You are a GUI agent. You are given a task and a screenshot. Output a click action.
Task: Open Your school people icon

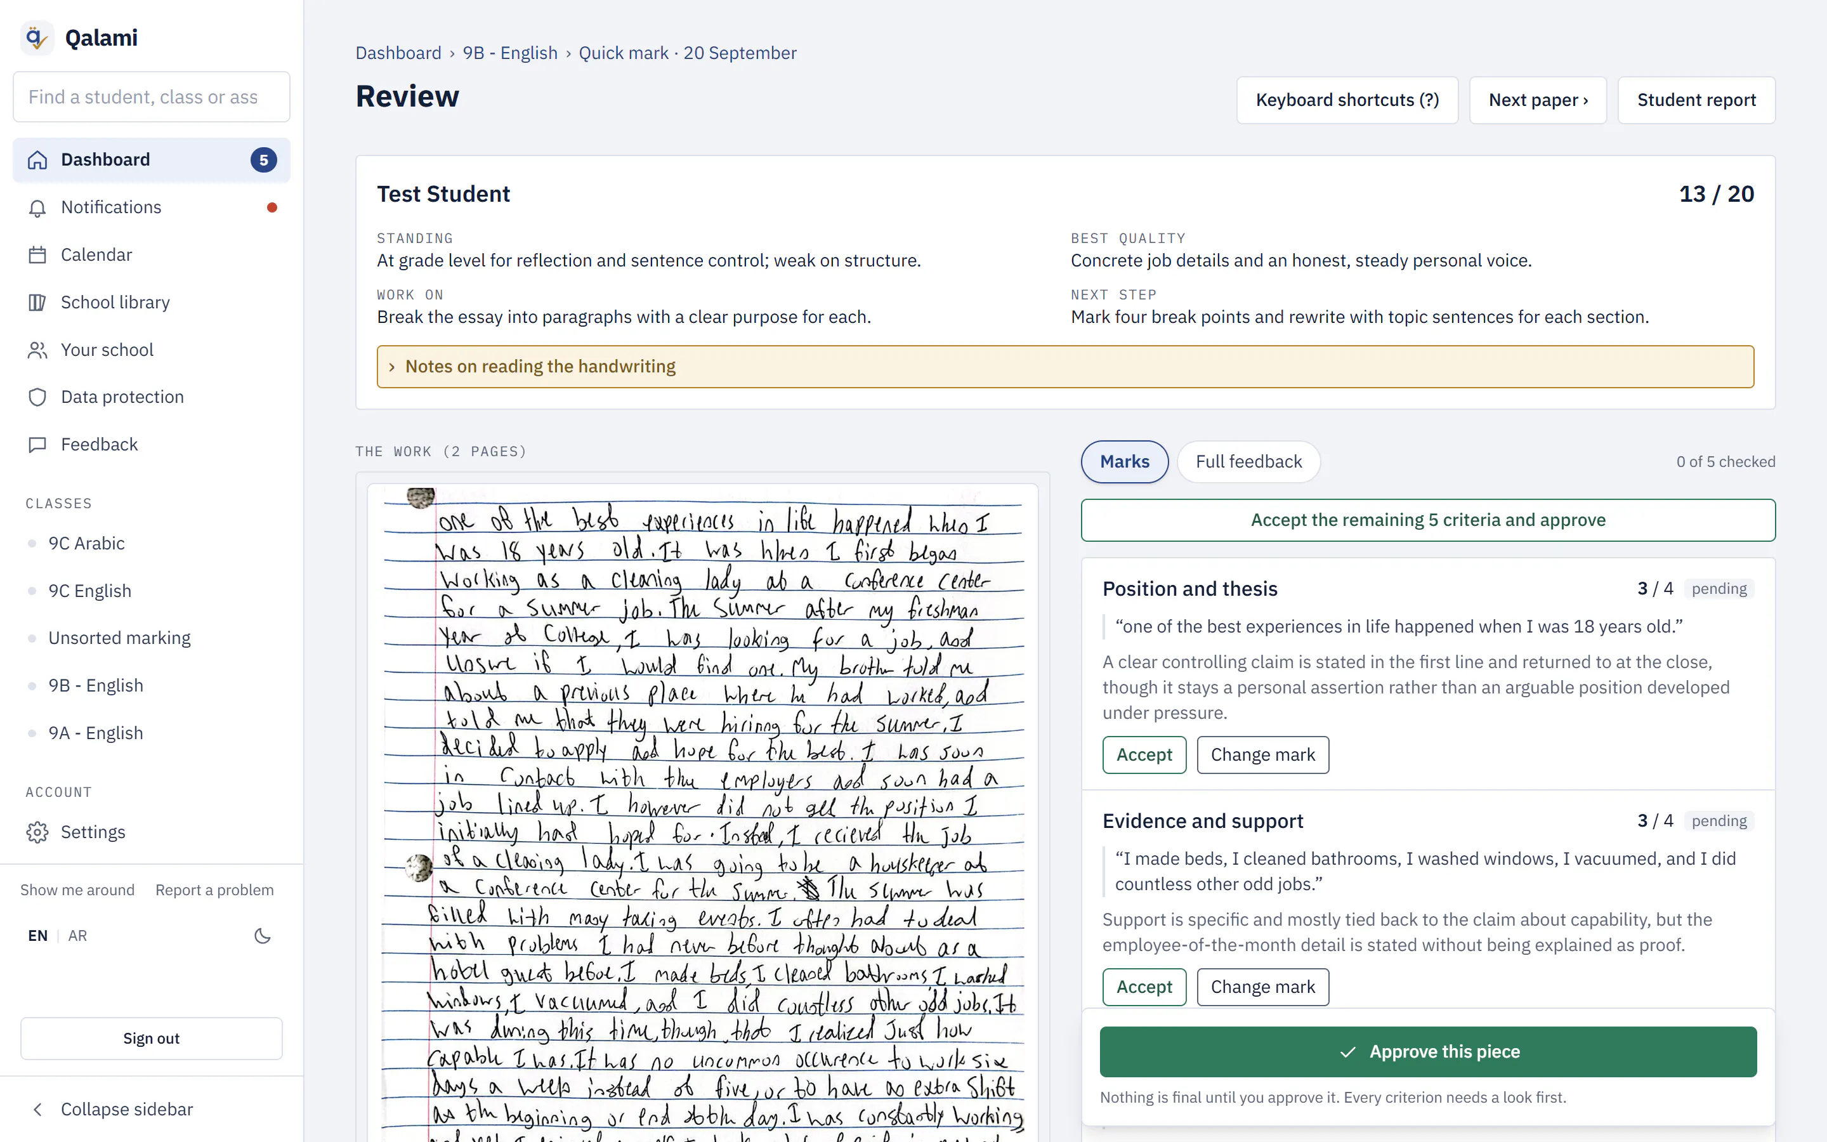(37, 350)
